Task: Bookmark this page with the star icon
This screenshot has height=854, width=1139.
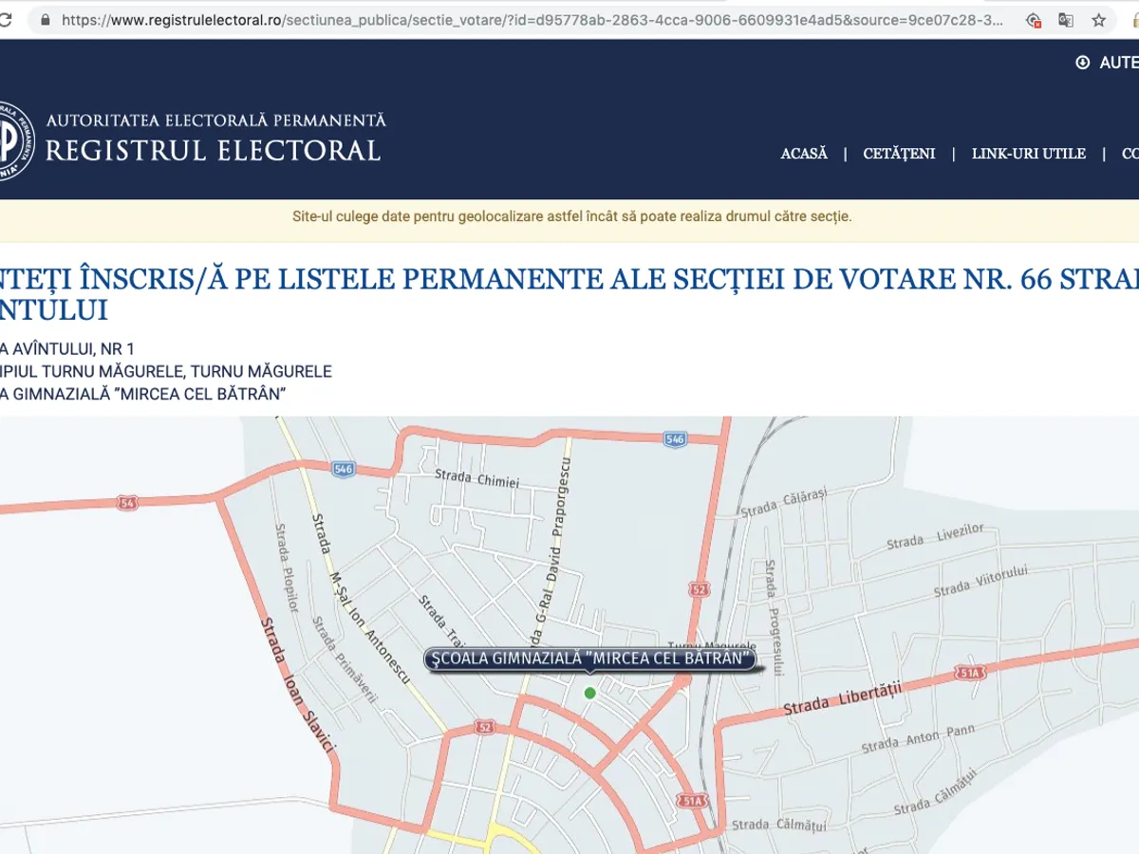Action: pyautogui.click(x=1098, y=20)
